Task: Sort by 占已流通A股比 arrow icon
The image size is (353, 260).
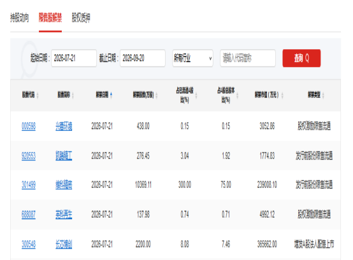Action: click(x=196, y=95)
